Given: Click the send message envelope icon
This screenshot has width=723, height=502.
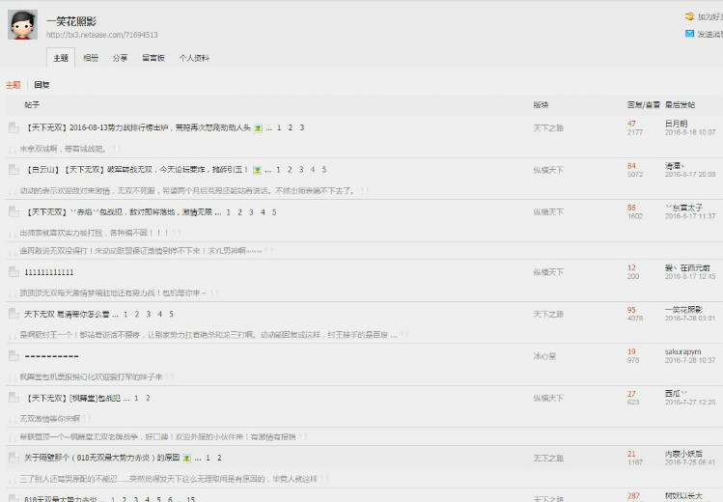Looking at the screenshot, I should [690, 34].
